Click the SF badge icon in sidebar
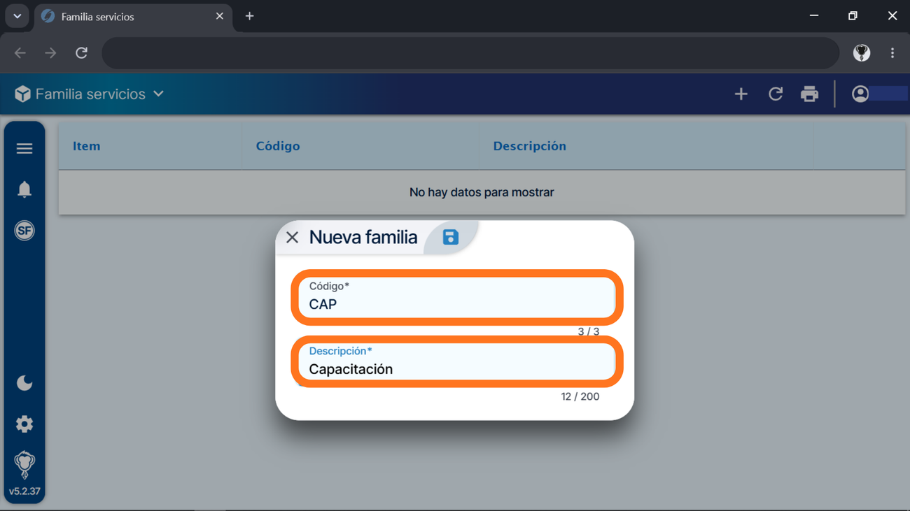Image resolution: width=910 pixels, height=511 pixels. [x=24, y=231]
